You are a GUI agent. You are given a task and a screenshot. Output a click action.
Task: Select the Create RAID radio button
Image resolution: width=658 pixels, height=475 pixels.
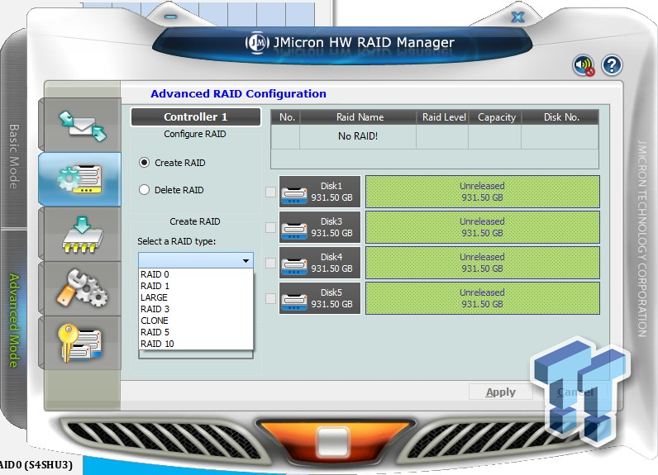(x=145, y=163)
